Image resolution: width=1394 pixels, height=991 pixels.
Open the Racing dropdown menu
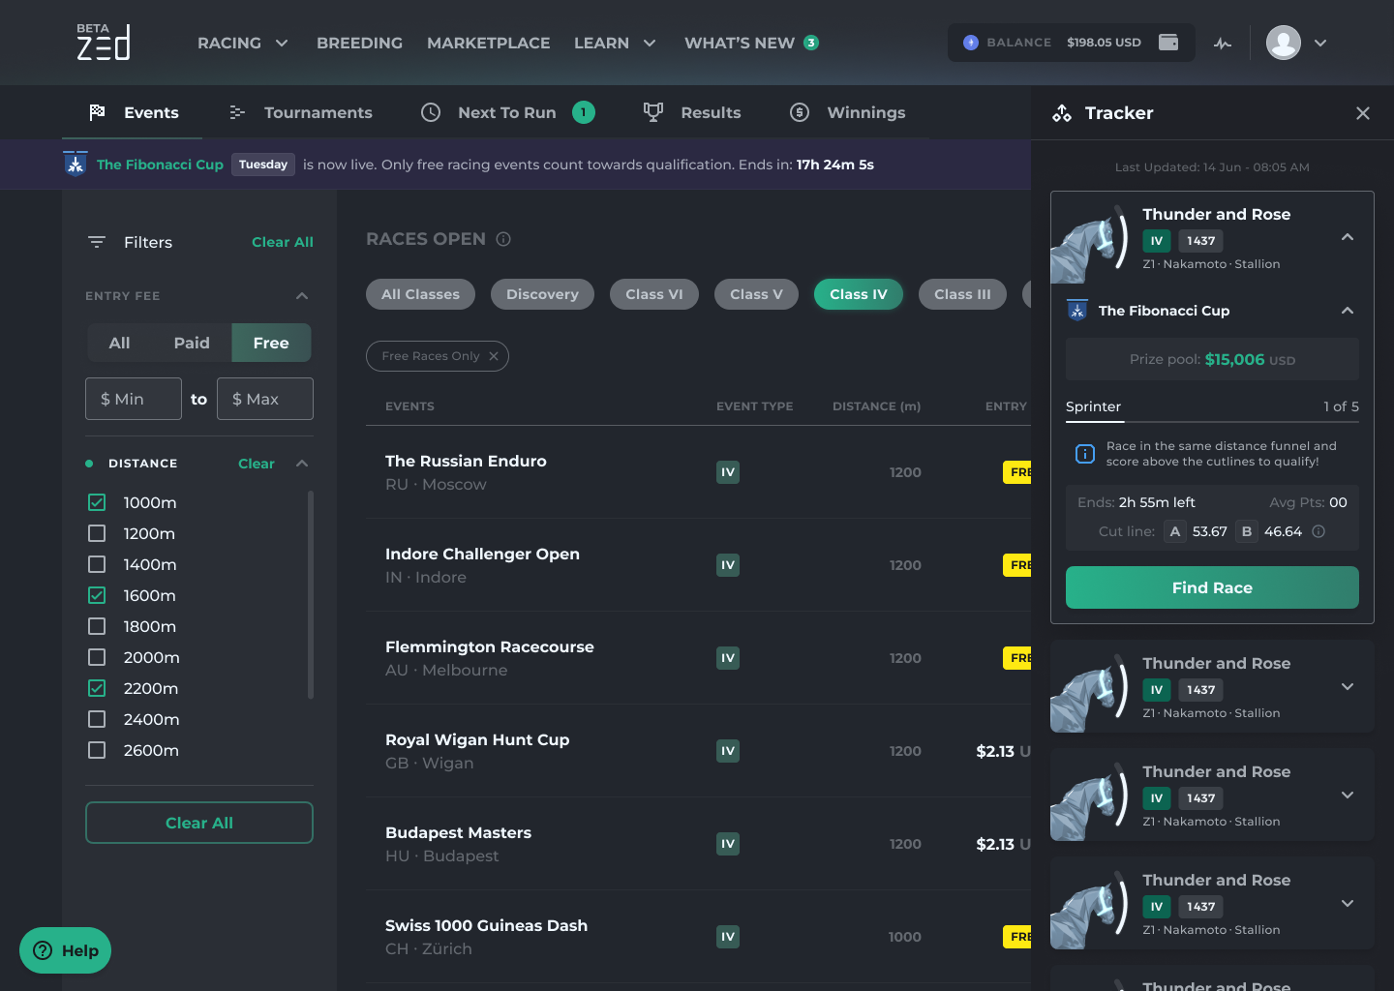click(243, 43)
